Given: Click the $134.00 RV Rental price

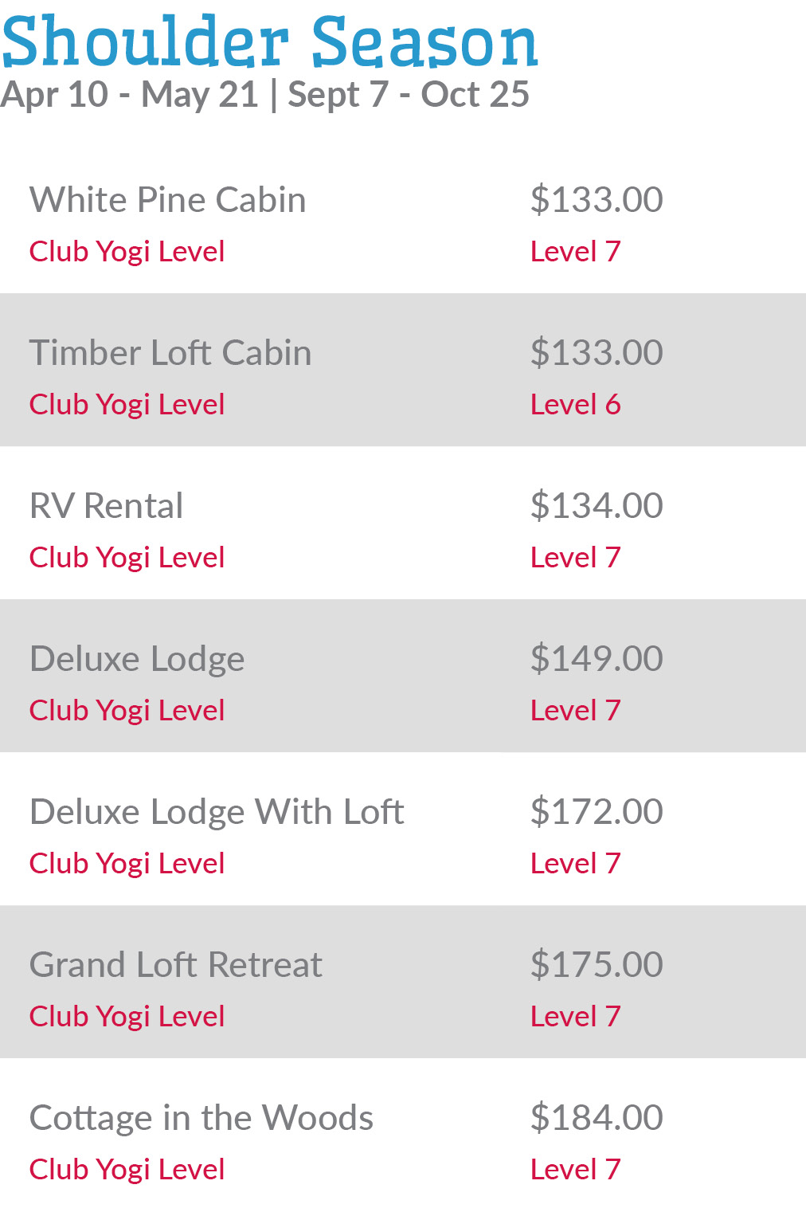Looking at the screenshot, I should [597, 506].
